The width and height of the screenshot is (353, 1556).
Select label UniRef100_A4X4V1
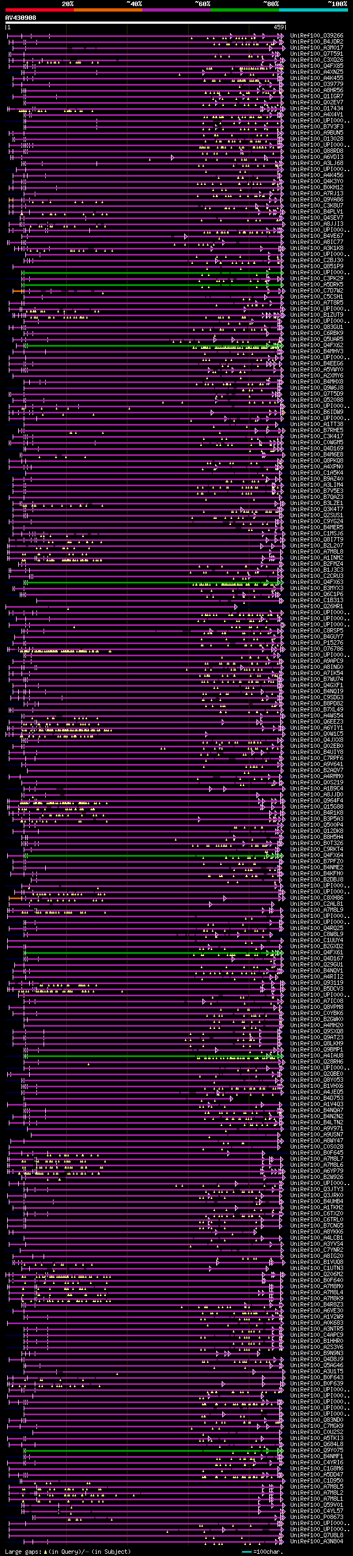tap(317, 115)
